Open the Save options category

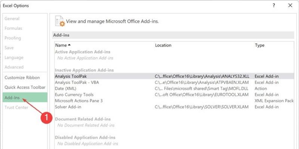pyautogui.click(x=9, y=48)
